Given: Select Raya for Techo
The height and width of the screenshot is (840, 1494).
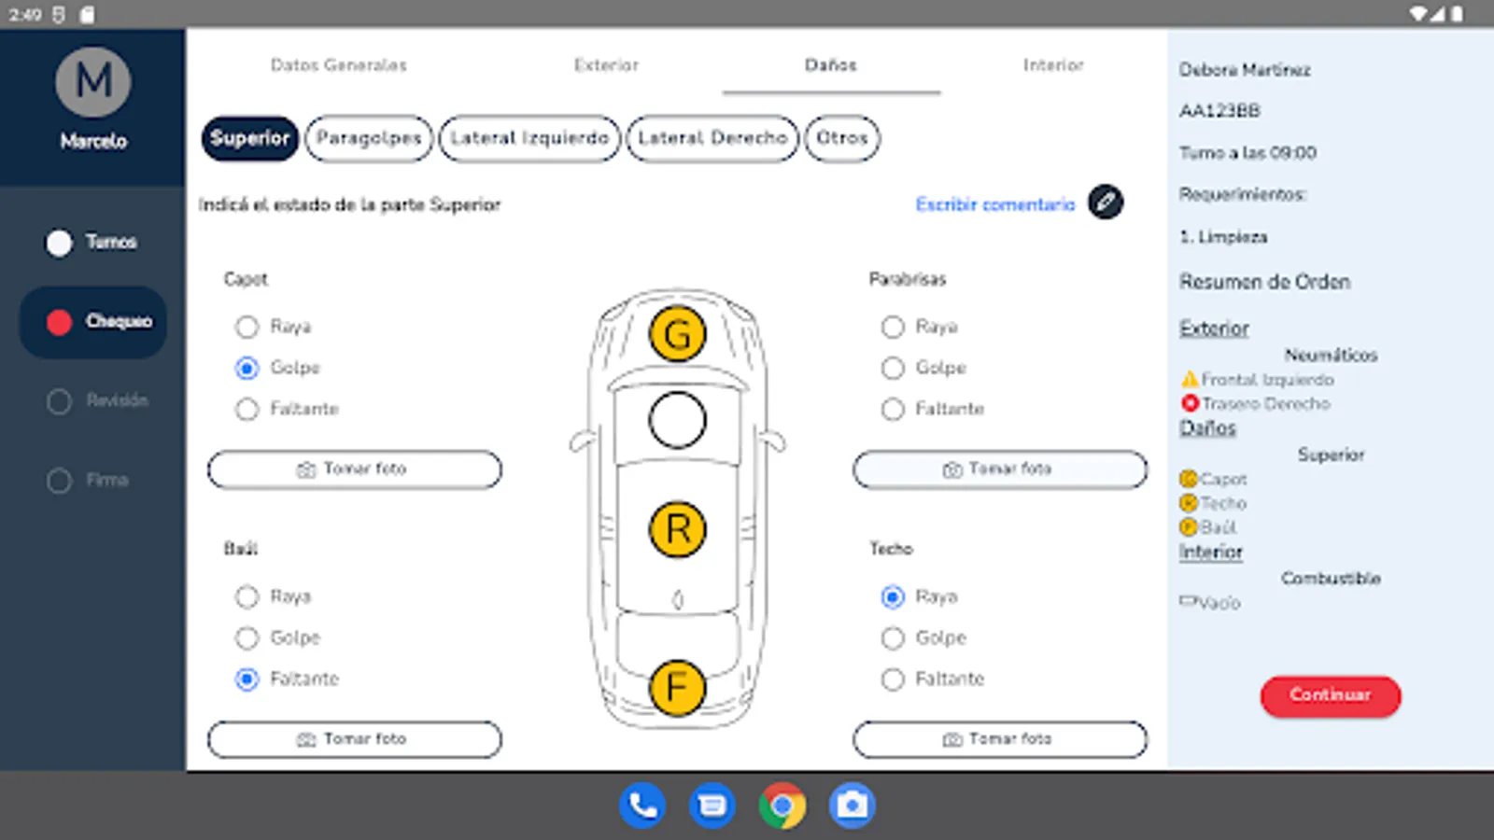Looking at the screenshot, I should [893, 596].
